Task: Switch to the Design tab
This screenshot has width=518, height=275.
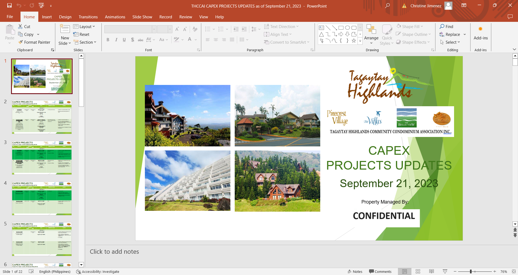Action: coord(65,17)
